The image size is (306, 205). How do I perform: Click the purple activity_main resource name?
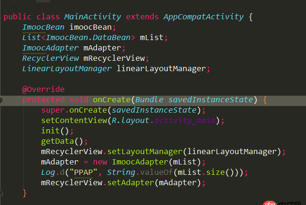tap(185, 121)
